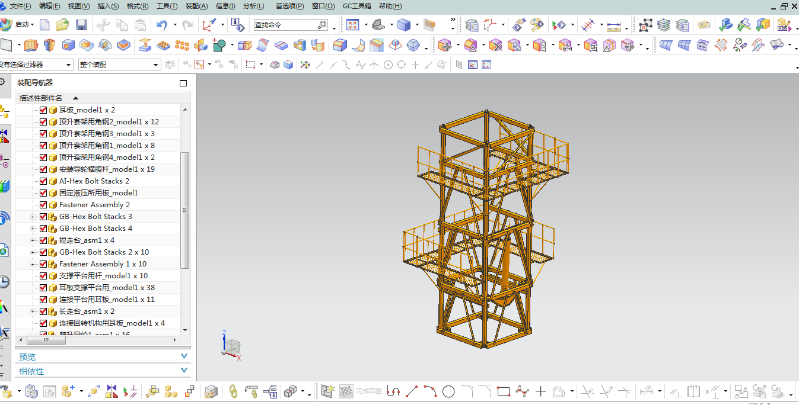
Task: Uncheck the Fastener Assembly 2 checkbox
Action: click(43, 205)
